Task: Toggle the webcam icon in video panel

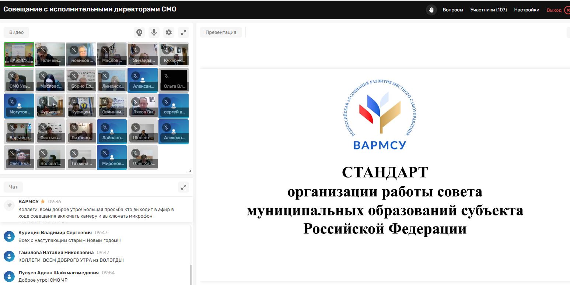Action: point(139,32)
